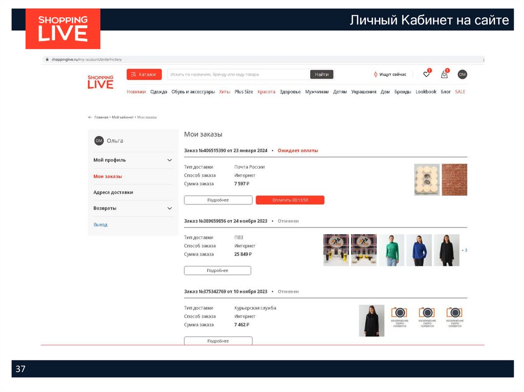Screen dimensions: 524x392
Task: Open the Хиты category
Action: 225,92
